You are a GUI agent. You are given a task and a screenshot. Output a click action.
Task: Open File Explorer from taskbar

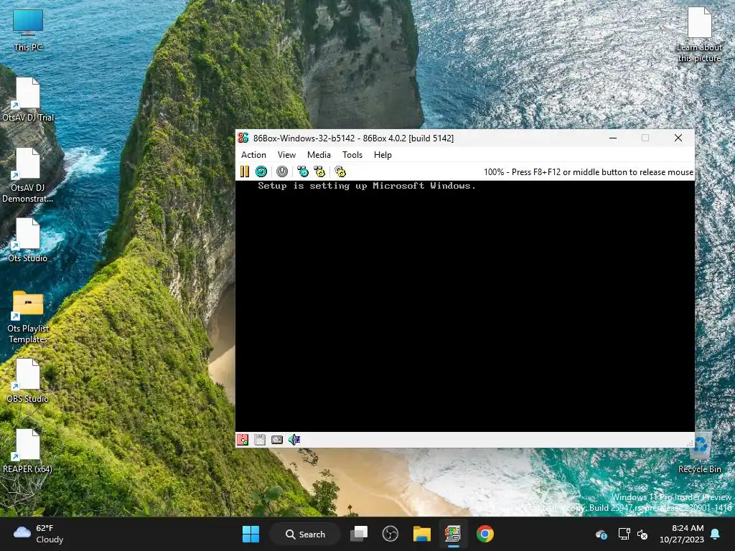[422, 534]
